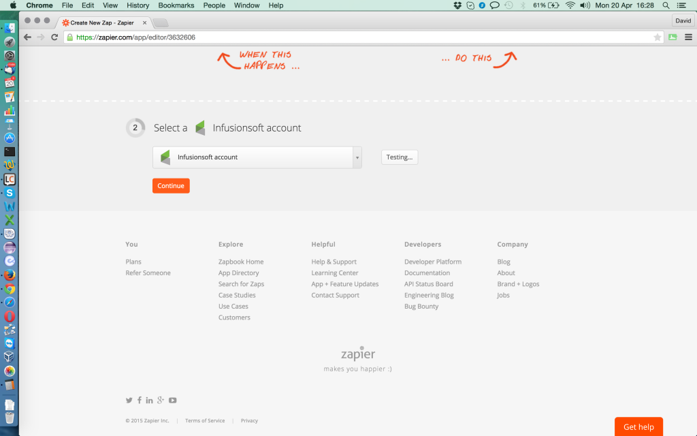
Task: Open the Window menu
Action: click(x=246, y=5)
